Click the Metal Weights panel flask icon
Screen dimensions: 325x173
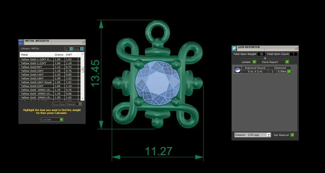(21, 42)
